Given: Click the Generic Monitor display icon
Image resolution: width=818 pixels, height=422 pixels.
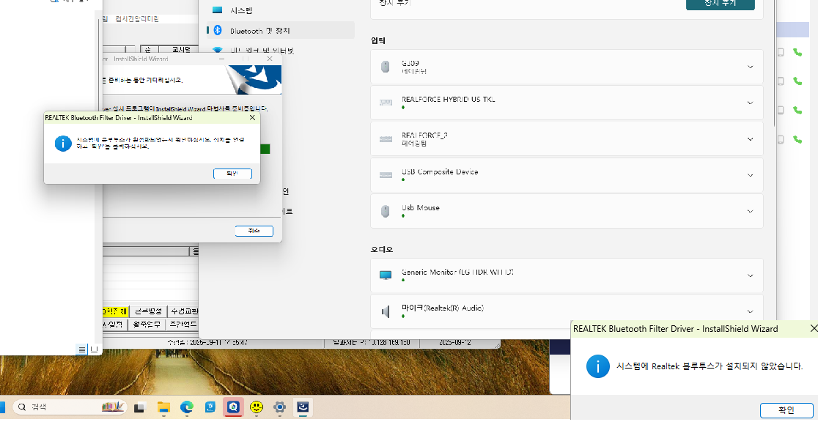Looking at the screenshot, I should pyautogui.click(x=386, y=275).
